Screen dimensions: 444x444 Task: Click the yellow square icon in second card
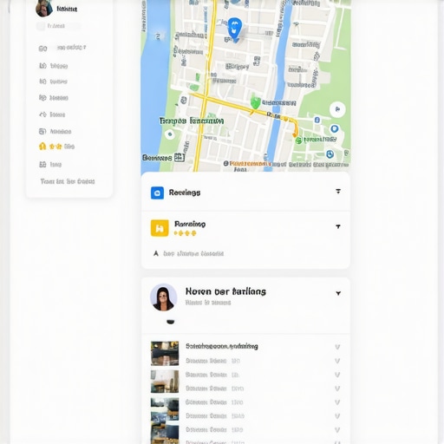160,228
